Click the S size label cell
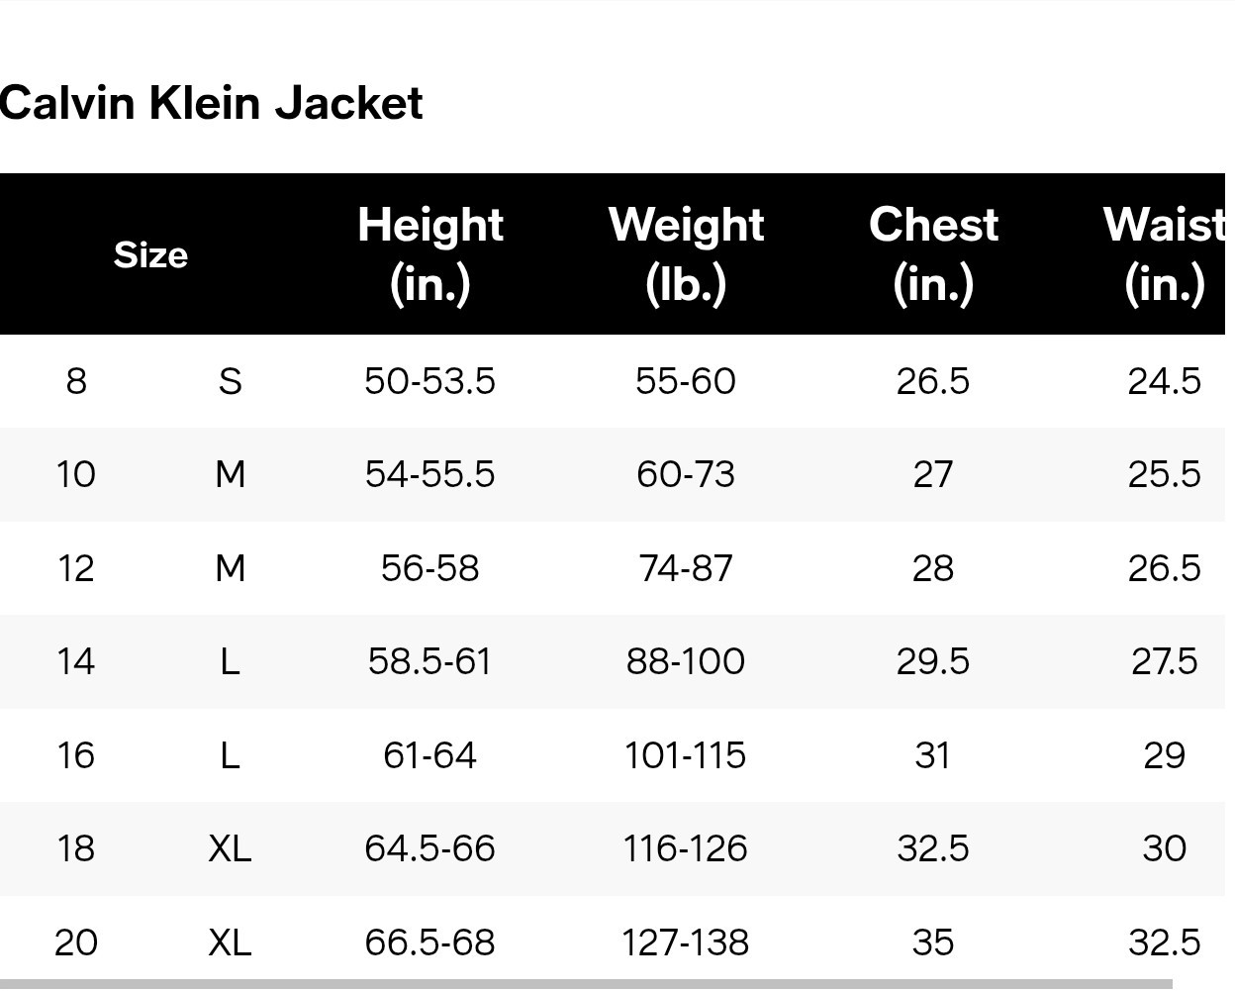The height and width of the screenshot is (991, 1235). tap(230, 381)
